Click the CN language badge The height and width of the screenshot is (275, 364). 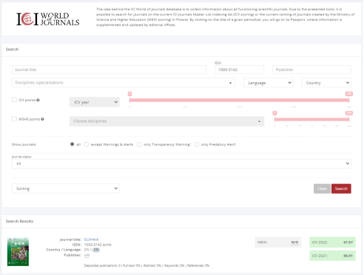pos(96,250)
